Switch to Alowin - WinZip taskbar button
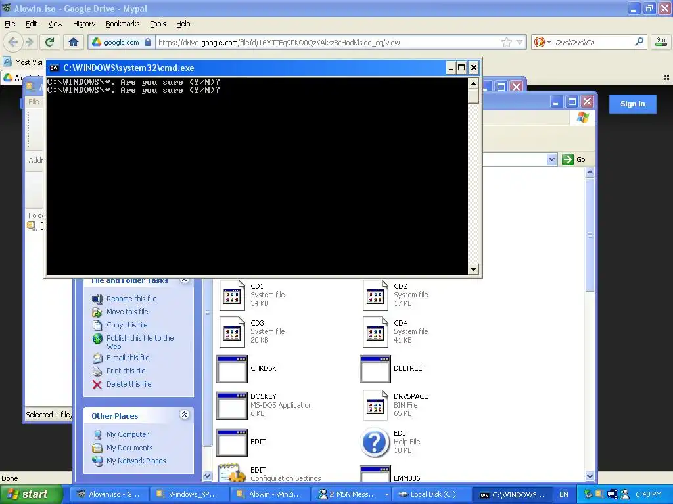The height and width of the screenshot is (504, 673). click(x=269, y=494)
